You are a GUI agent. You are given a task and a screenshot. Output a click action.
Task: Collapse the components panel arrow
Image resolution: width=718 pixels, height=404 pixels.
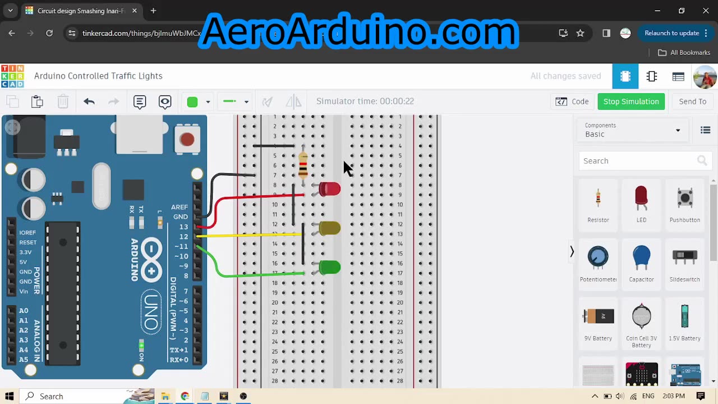coord(572,252)
